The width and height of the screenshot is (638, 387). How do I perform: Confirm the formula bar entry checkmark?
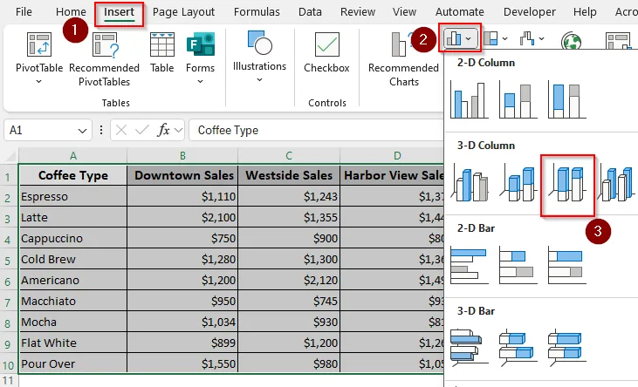(142, 130)
